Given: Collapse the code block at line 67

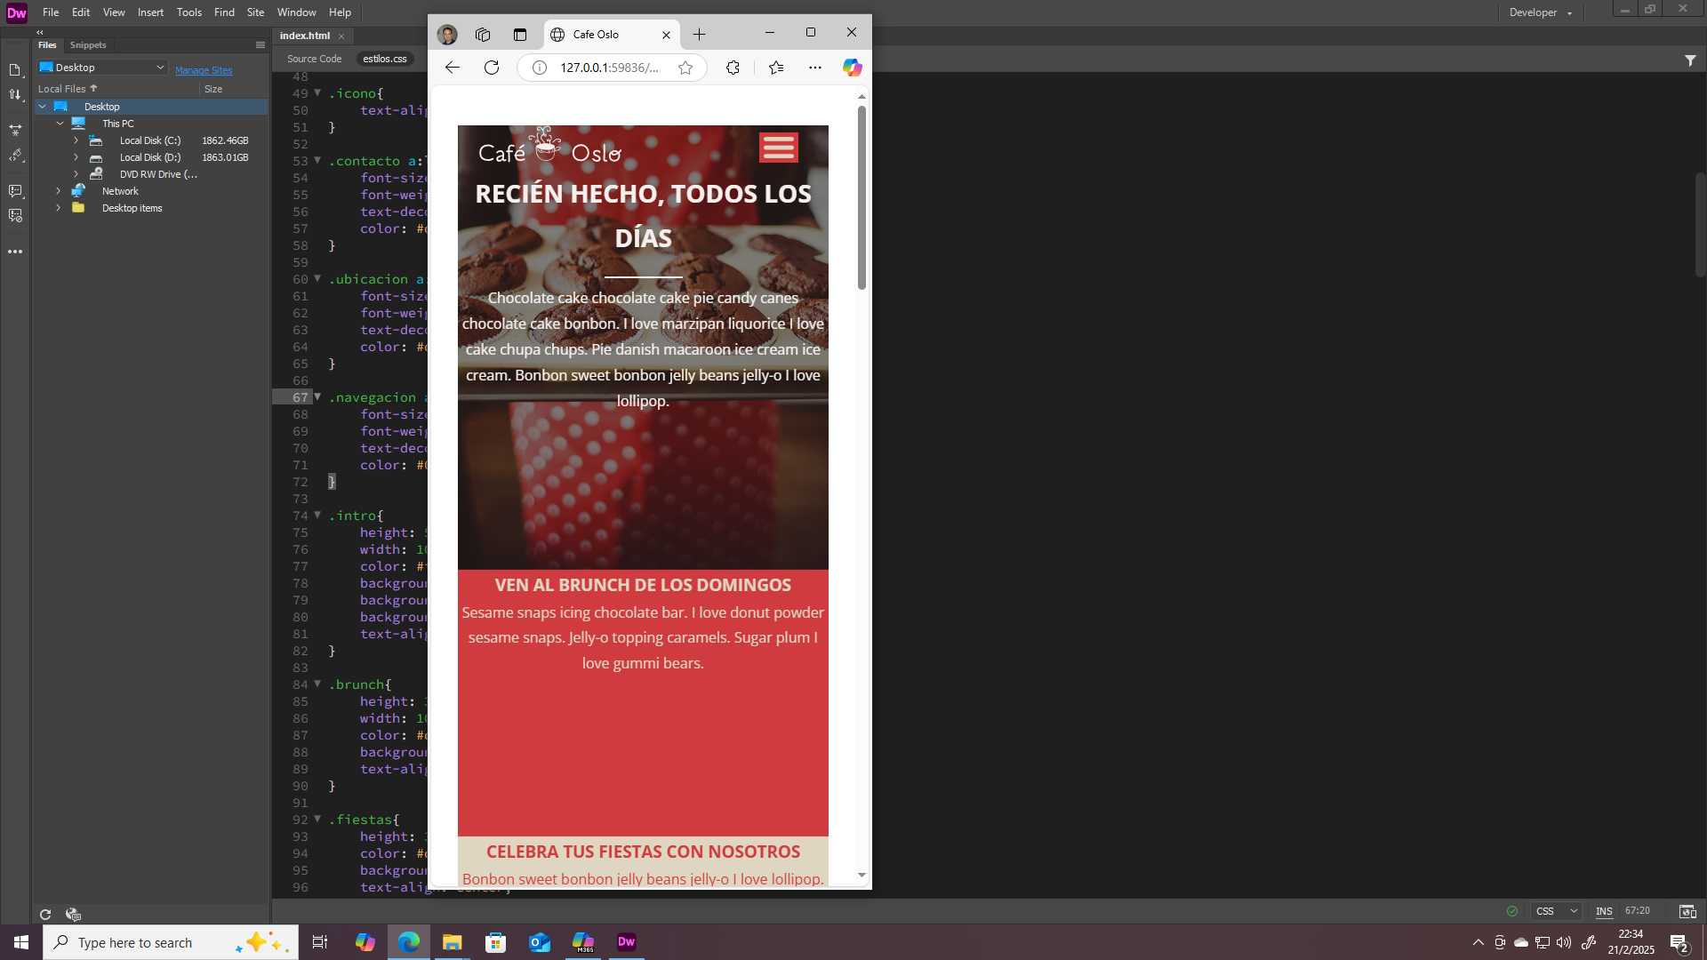Looking at the screenshot, I should coord(317,396).
